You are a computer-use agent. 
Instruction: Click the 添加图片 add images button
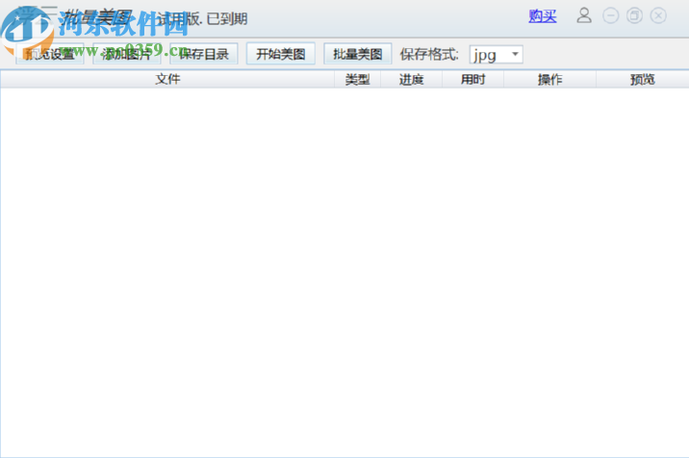127,54
